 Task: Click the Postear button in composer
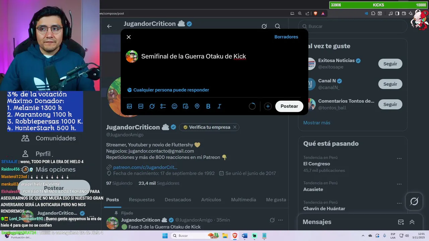coord(289,106)
